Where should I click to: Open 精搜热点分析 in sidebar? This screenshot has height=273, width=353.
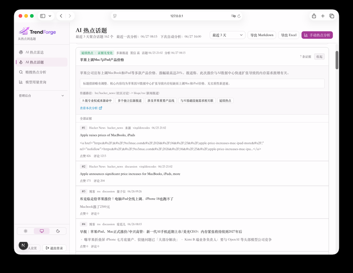click(x=41, y=72)
